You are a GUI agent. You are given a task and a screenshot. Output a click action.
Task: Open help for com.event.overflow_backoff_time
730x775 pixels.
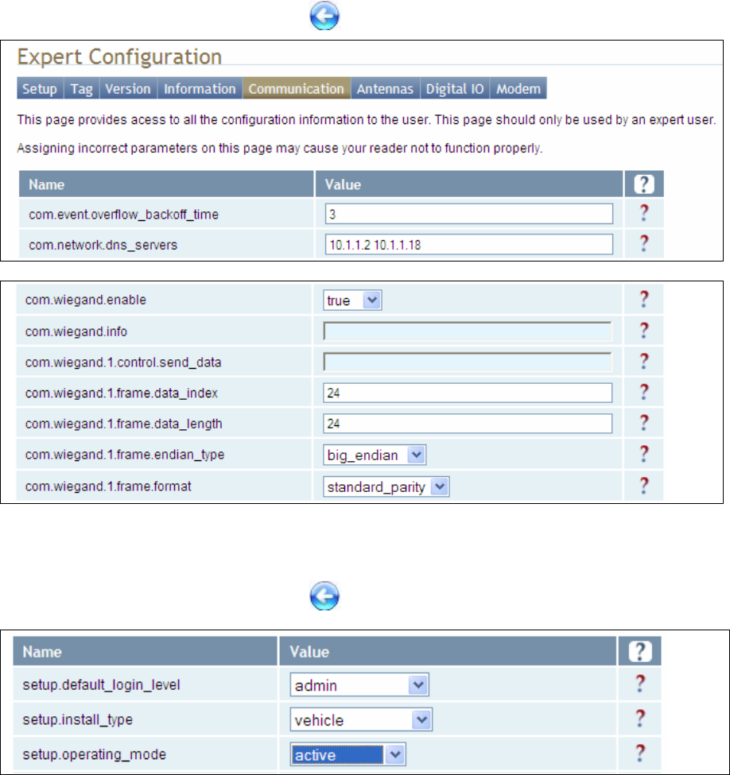pos(643,213)
